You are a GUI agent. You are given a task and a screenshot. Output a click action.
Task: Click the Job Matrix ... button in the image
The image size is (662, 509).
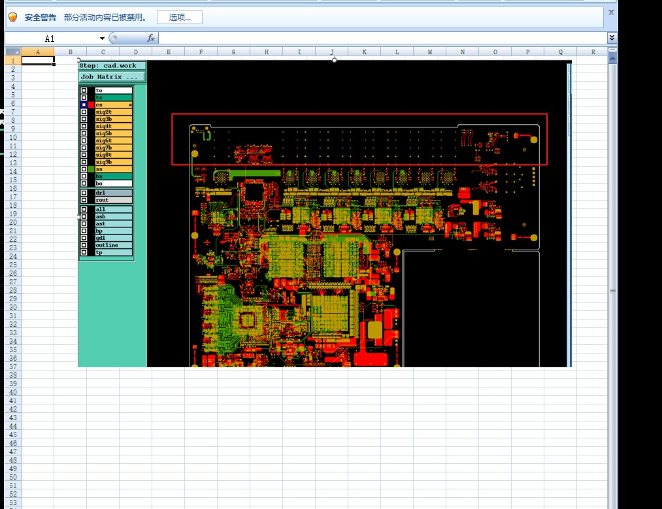[x=112, y=77]
